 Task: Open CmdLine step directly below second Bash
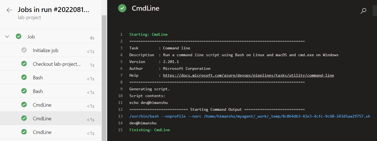(50, 104)
